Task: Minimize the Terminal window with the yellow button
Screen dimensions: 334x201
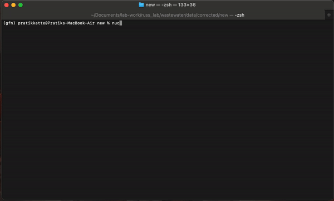Action: coord(13,5)
